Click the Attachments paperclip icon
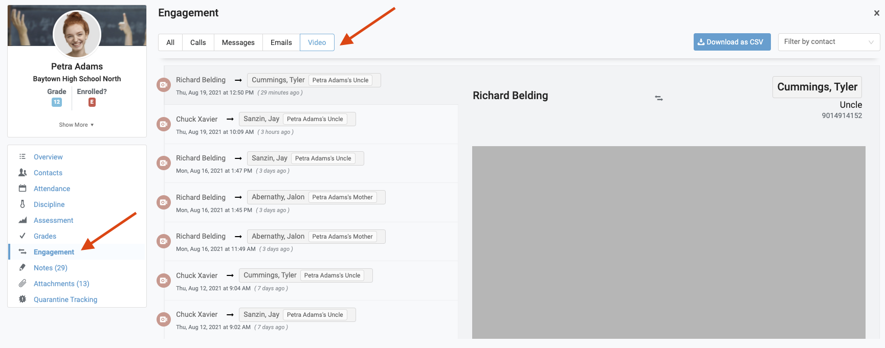The height and width of the screenshot is (348, 885). (23, 283)
